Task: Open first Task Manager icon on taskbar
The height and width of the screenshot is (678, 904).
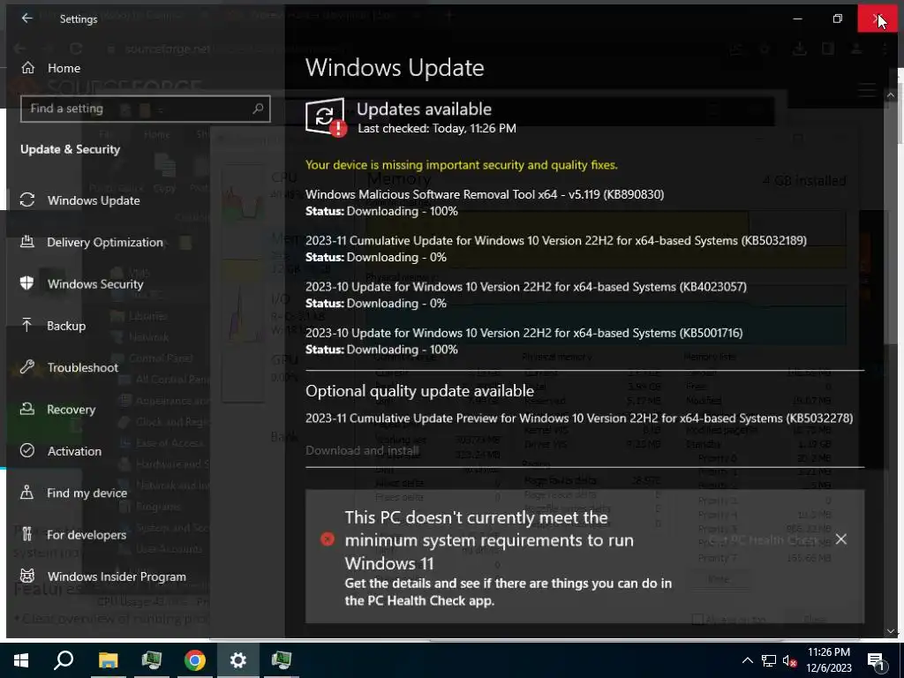Action: [x=152, y=660]
